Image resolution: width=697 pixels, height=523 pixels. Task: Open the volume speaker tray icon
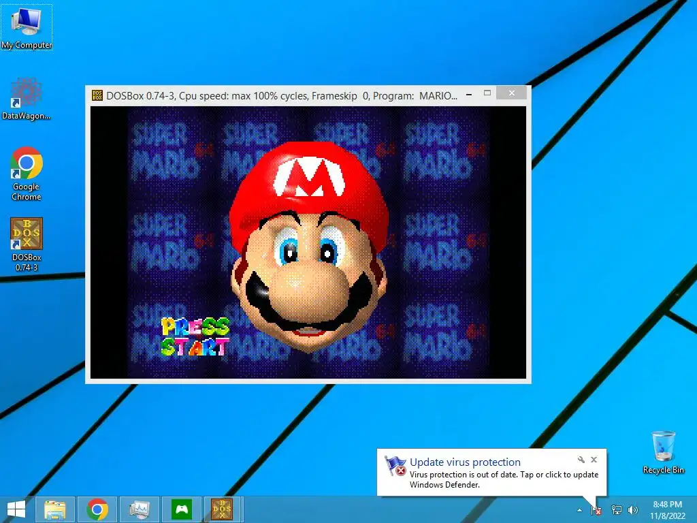(633, 510)
